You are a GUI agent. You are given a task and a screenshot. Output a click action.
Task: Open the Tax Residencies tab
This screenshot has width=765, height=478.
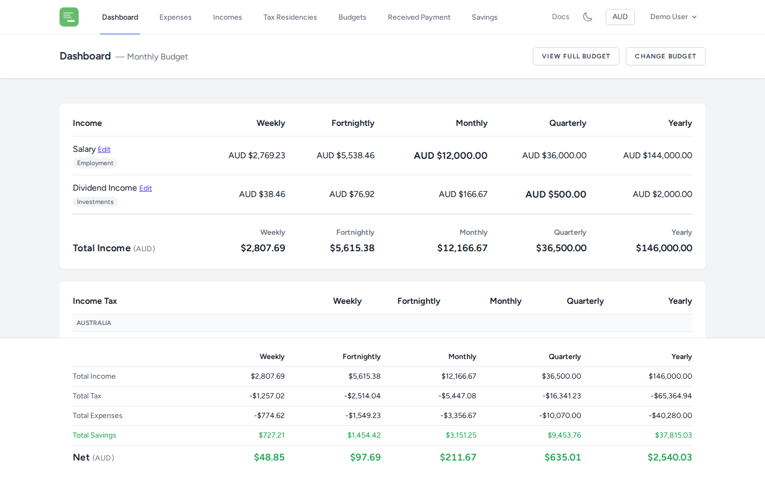click(x=290, y=17)
